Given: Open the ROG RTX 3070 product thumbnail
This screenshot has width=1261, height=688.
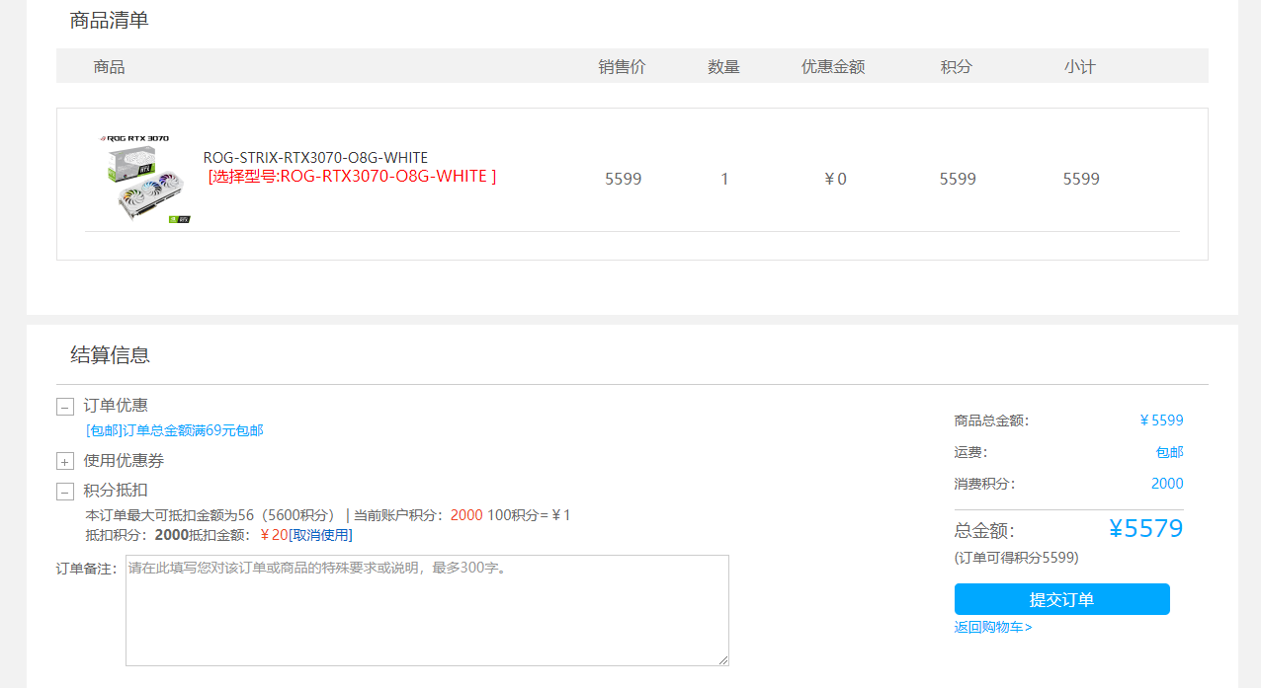Looking at the screenshot, I should tap(144, 179).
